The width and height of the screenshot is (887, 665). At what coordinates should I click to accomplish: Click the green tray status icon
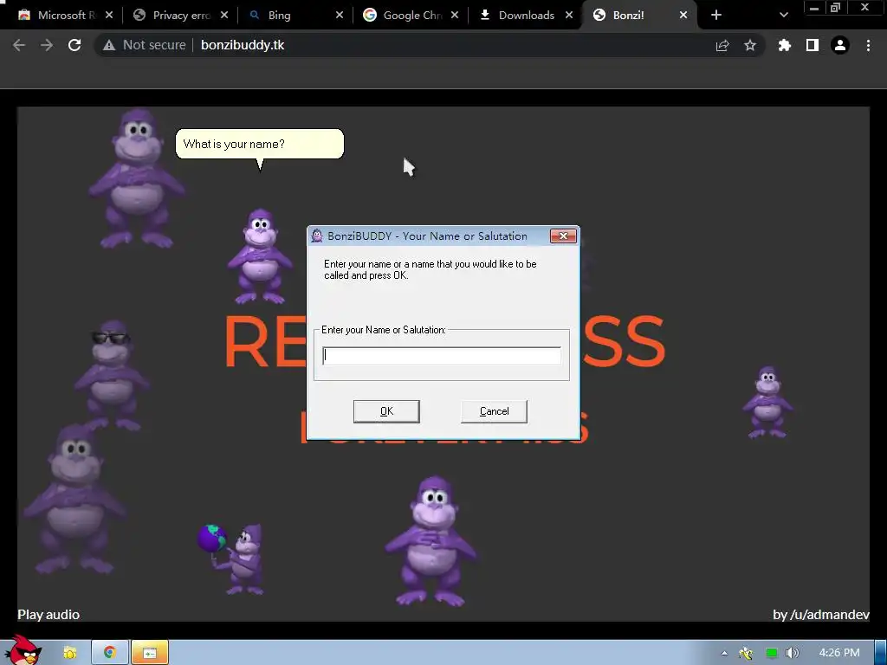point(771,653)
